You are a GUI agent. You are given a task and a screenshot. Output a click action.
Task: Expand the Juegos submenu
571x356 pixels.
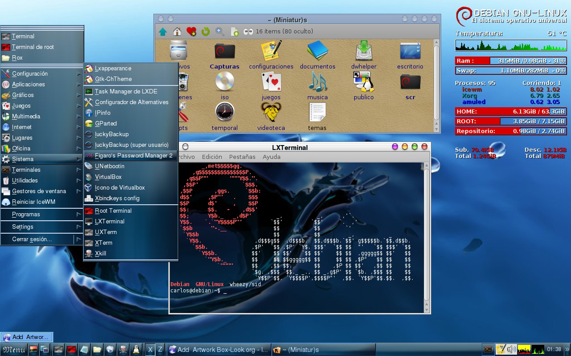pyautogui.click(x=42, y=105)
